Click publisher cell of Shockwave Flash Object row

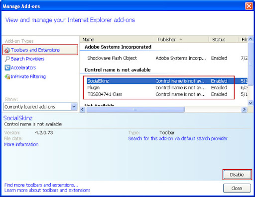click(x=181, y=58)
